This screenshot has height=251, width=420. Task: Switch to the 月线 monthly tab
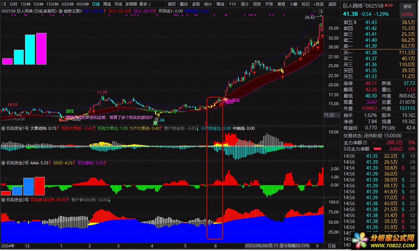[x=118, y=4]
